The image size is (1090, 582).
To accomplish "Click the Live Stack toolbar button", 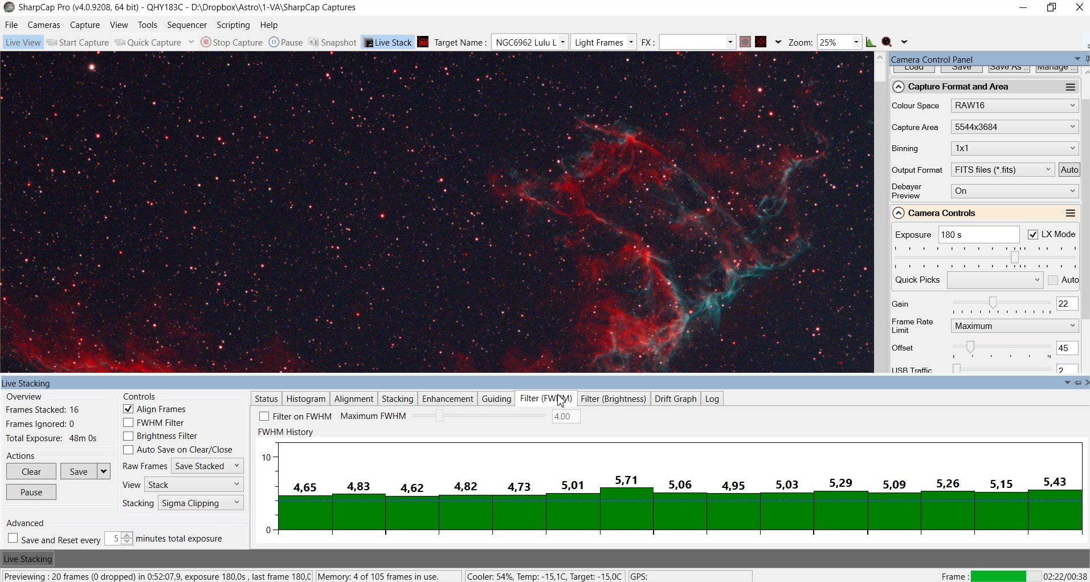I will pyautogui.click(x=388, y=42).
